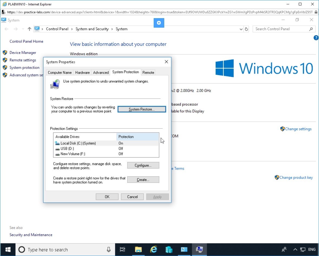
Task: Click the Protection column header
Action: [x=137, y=137]
